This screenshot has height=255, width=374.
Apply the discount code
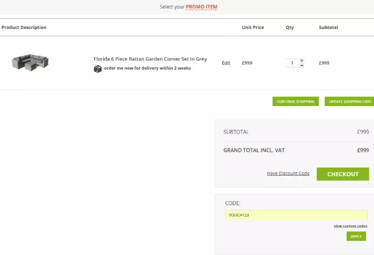point(356,236)
